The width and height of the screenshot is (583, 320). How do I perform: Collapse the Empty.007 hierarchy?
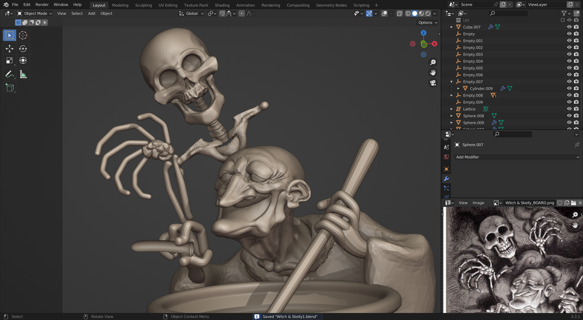pos(451,81)
